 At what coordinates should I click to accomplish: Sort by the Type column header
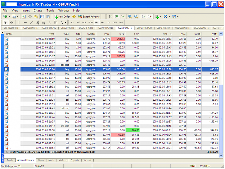pos(62,34)
